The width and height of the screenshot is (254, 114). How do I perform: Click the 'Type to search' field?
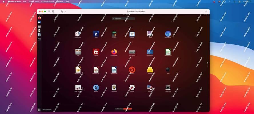coord(123,19)
